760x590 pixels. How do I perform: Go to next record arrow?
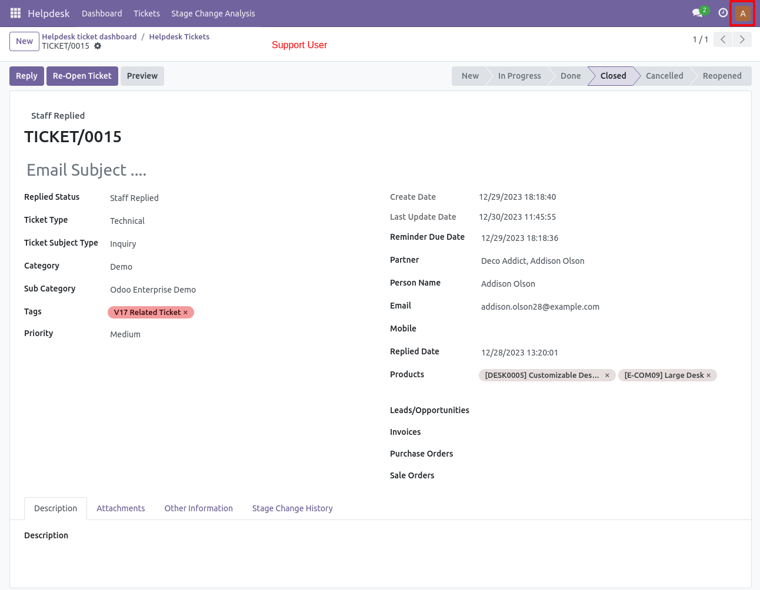742,39
